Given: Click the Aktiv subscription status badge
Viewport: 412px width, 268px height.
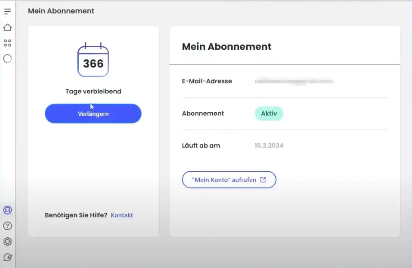Looking at the screenshot, I should coord(269,113).
